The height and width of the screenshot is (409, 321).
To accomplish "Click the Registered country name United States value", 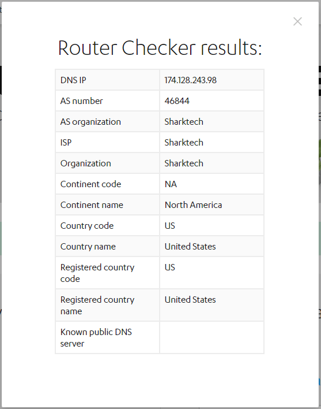I will pos(190,300).
